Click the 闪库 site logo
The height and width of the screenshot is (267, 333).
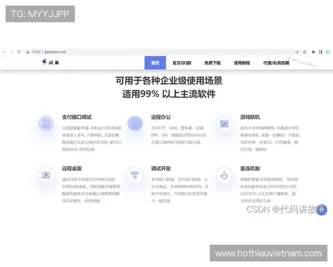[x=51, y=62]
